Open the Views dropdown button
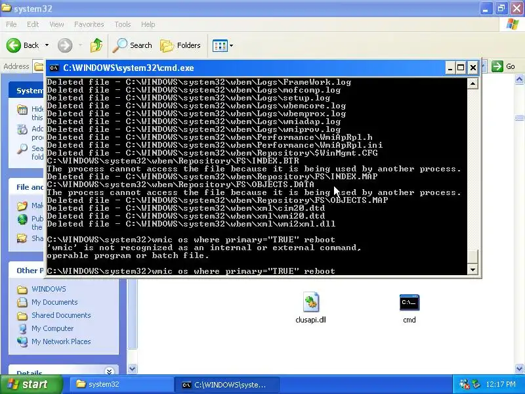Viewport: 525px width, 394px height. pyautogui.click(x=222, y=45)
